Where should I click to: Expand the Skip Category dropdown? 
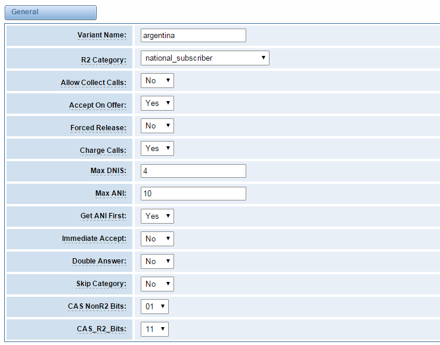tap(157, 284)
